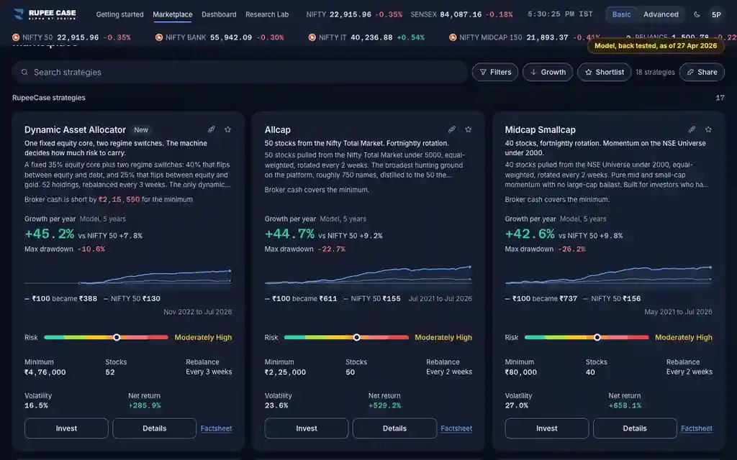Viewport: 737px width, 460px height.
Task: Star the Allcap strategy
Action: pyautogui.click(x=468, y=129)
